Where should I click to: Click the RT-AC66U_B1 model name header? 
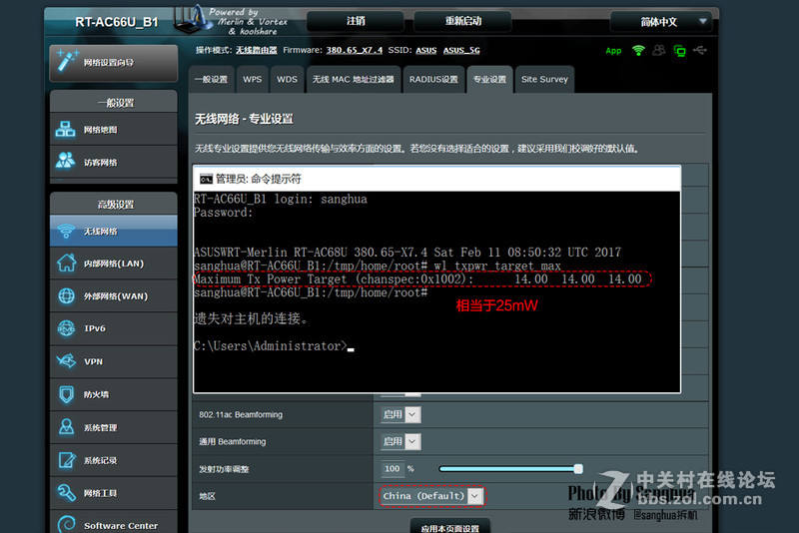pyautogui.click(x=117, y=22)
